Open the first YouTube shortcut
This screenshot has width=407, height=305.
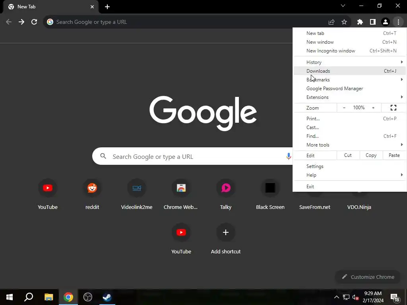(x=48, y=188)
